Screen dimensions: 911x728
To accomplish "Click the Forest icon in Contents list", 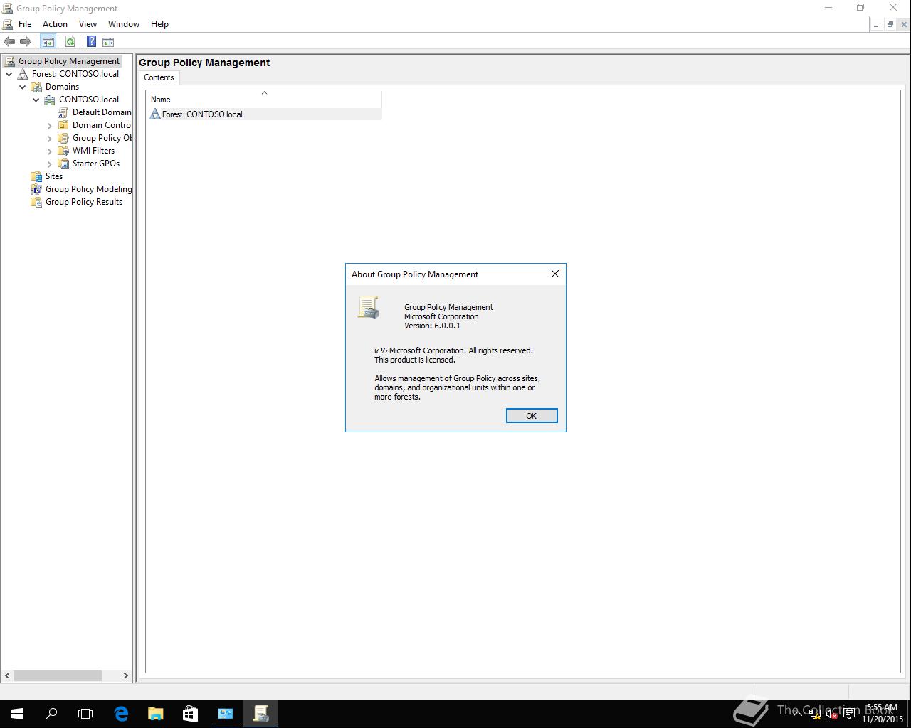I will [x=155, y=114].
